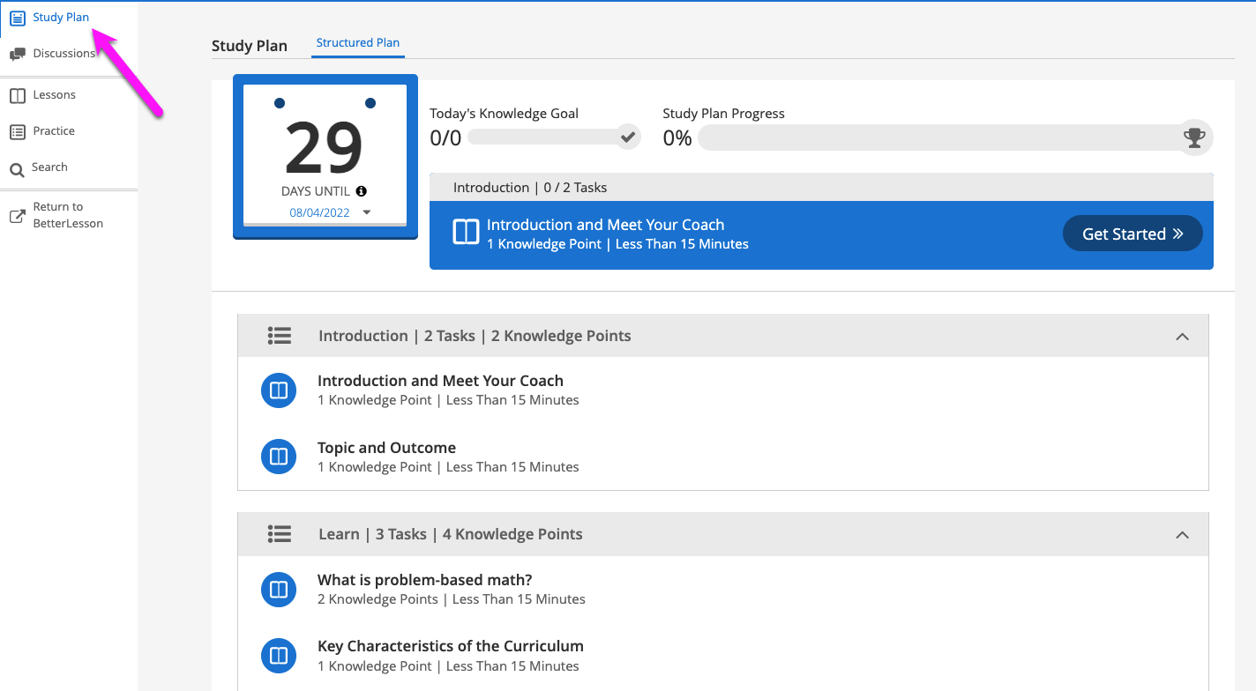Open Practice from the sidebar

click(53, 131)
